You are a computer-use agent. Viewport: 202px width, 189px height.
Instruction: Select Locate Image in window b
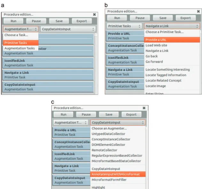(172, 86)
